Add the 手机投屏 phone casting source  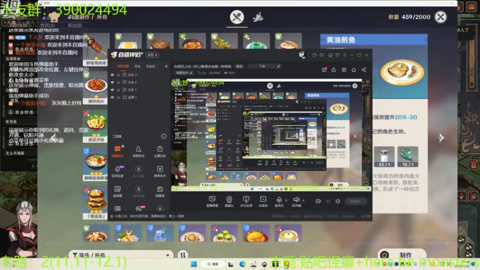click(x=246, y=202)
